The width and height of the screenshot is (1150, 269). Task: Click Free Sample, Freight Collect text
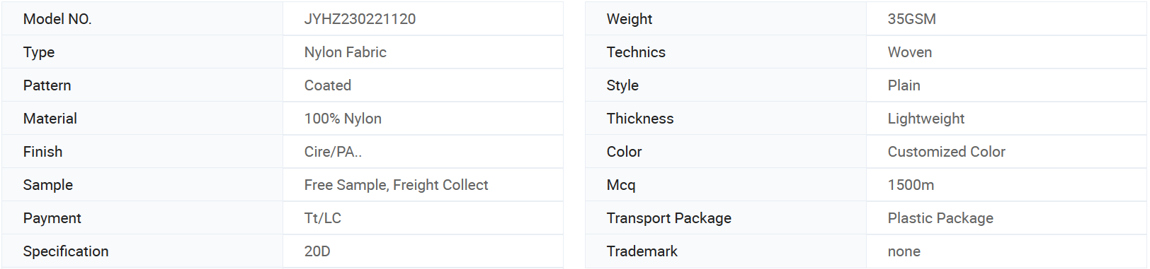[396, 185]
